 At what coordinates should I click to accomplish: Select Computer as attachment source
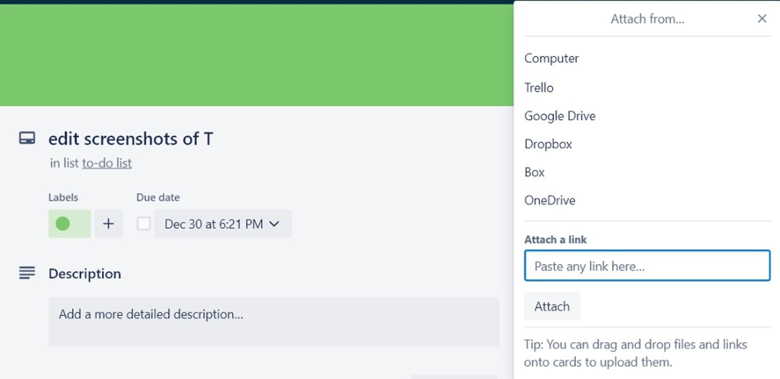coord(551,58)
